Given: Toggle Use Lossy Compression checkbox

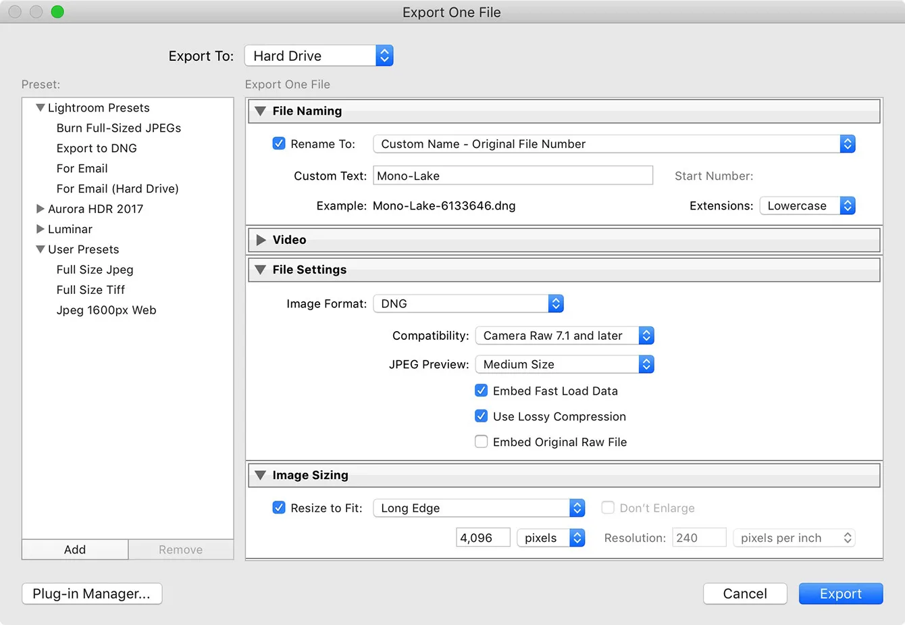Looking at the screenshot, I should click(x=482, y=416).
